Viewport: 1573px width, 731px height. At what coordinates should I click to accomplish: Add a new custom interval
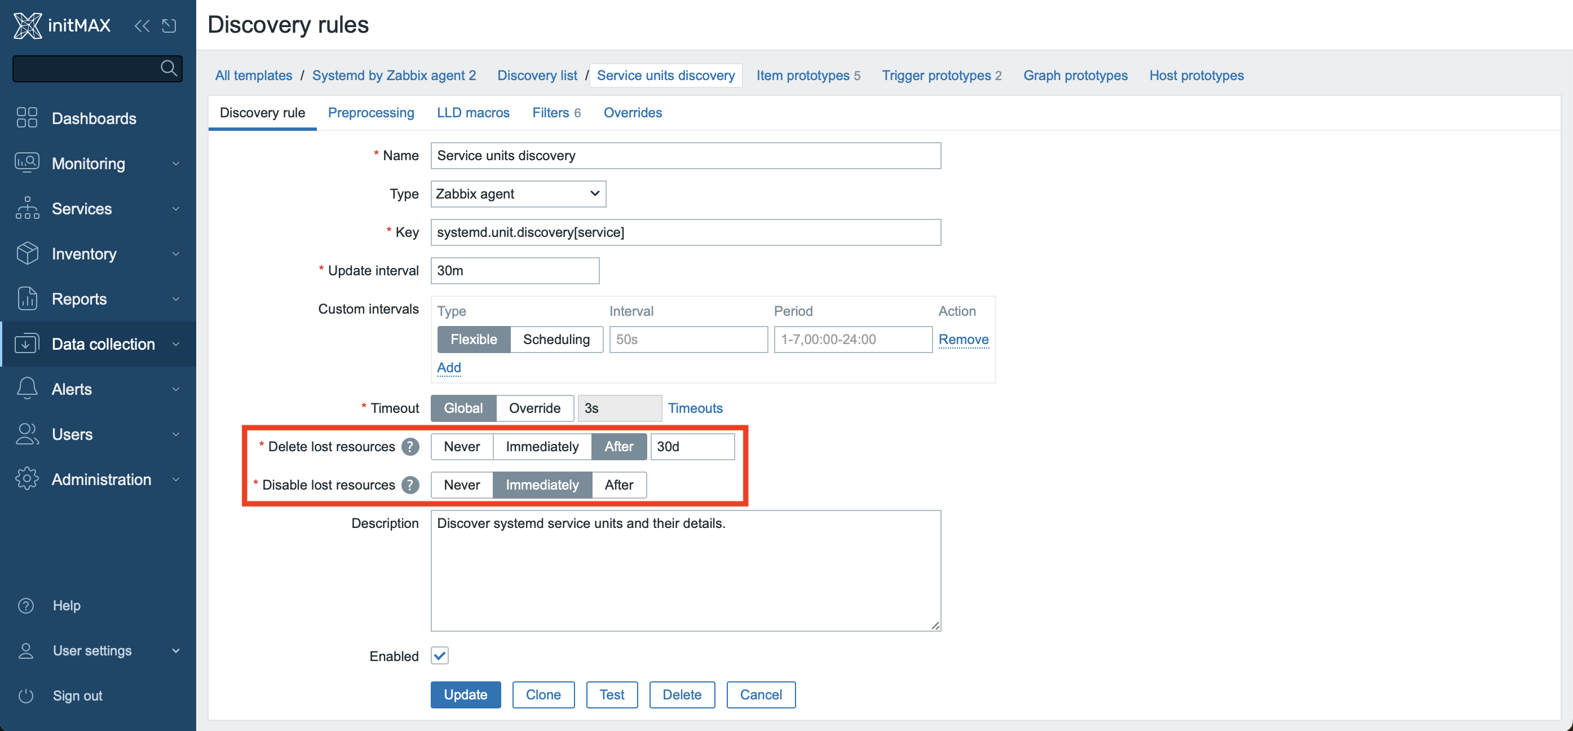(449, 368)
